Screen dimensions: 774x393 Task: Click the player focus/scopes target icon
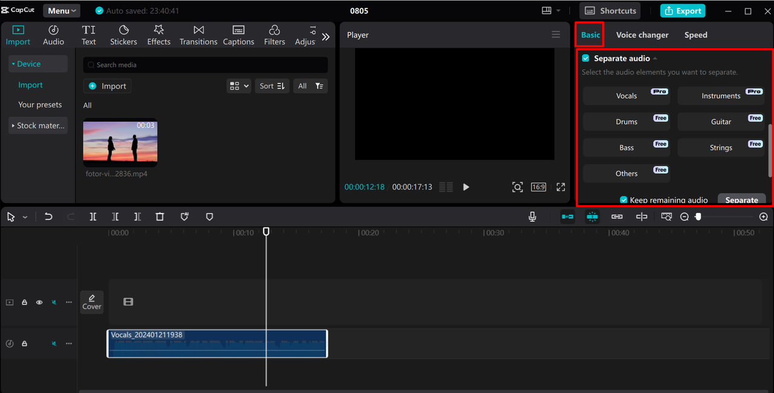coord(518,187)
